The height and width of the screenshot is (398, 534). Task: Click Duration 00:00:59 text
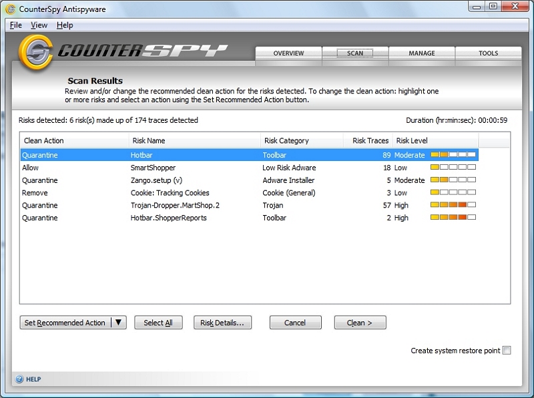tap(457, 120)
